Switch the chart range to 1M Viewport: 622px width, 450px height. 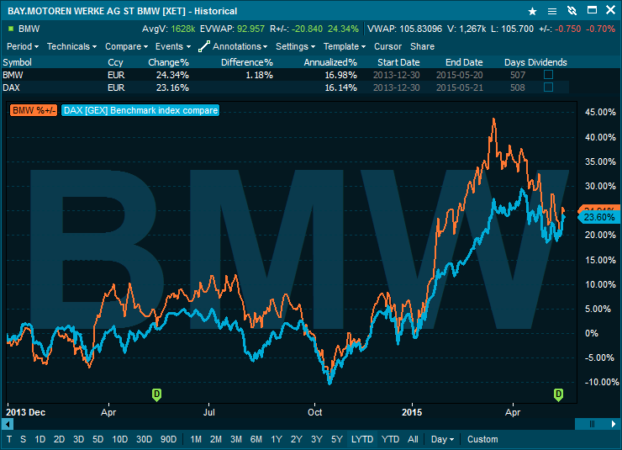(x=196, y=439)
